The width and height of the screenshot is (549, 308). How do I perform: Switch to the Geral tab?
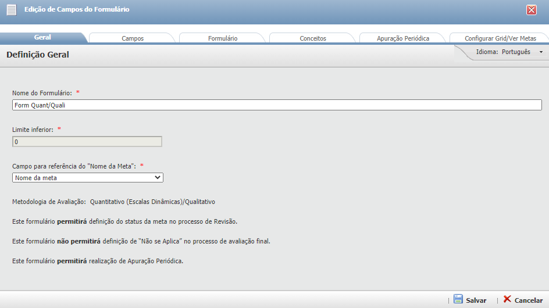point(42,38)
